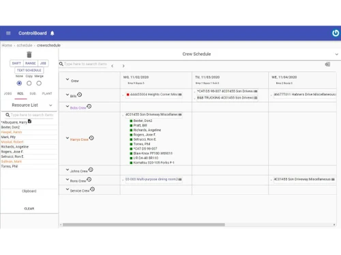Click history icon for Rons Crew
The height and width of the screenshot is (255, 341).
coord(89,180)
